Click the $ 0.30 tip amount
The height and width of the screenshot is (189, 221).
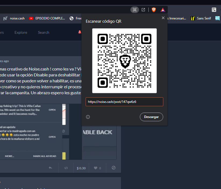click(81, 168)
